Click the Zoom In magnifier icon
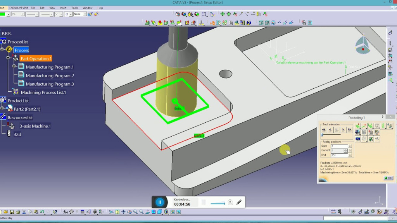Image resolution: width=397 pixels, height=223 pixels. tap(135, 212)
